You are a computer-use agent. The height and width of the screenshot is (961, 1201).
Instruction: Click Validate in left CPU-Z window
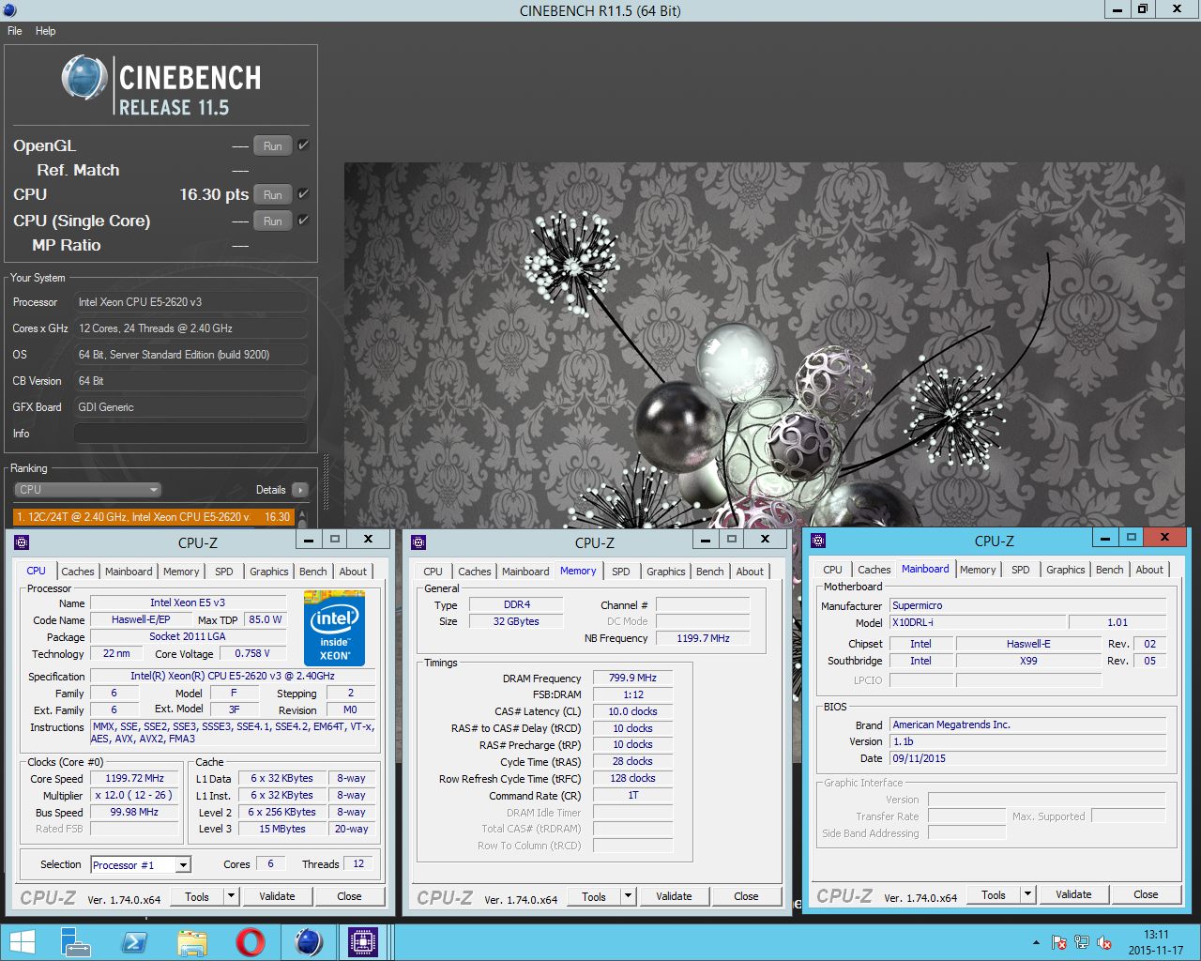(277, 896)
